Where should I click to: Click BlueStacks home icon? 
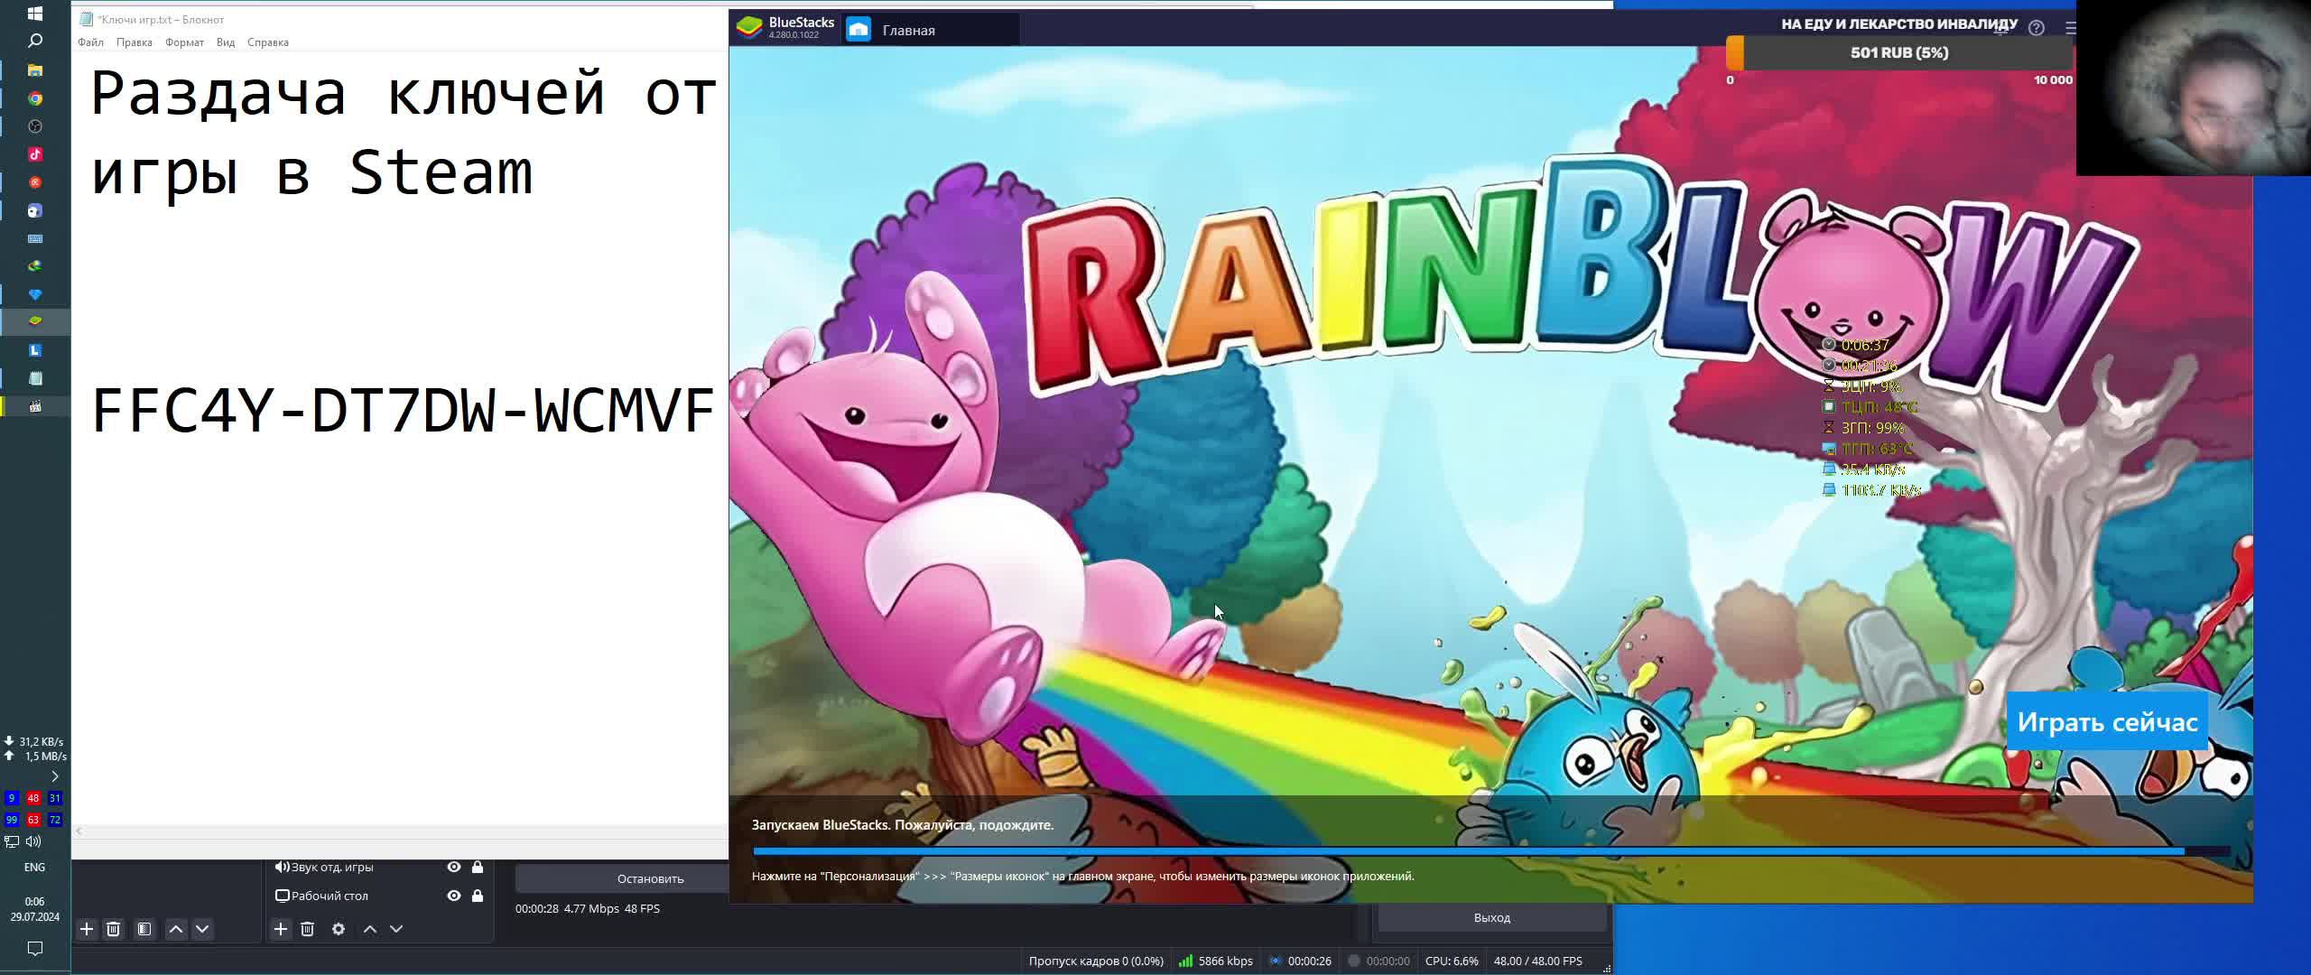tap(859, 30)
